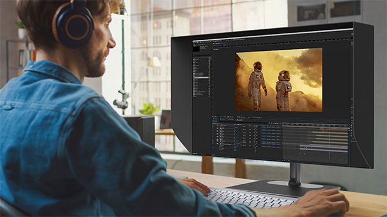Select the bottom purple layer bar in the timeline
Image resolution: width=387 pixels, height=217 pixels.
point(324,150)
